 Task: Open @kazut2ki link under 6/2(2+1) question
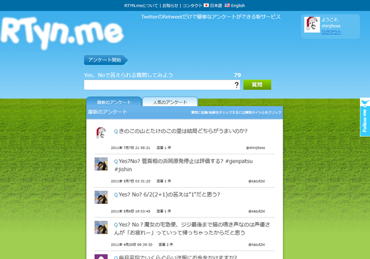click(x=257, y=211)
